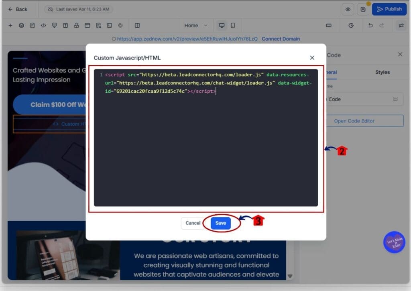This screenshot has height=291, width=411.
Task: Switch to desktop view
Action: click(x=222, y=25)
